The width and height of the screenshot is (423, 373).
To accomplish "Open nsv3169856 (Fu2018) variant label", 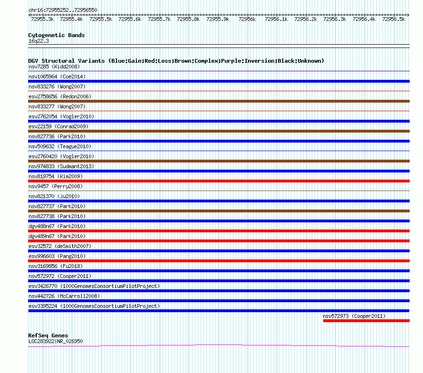I will coord(56,266).
